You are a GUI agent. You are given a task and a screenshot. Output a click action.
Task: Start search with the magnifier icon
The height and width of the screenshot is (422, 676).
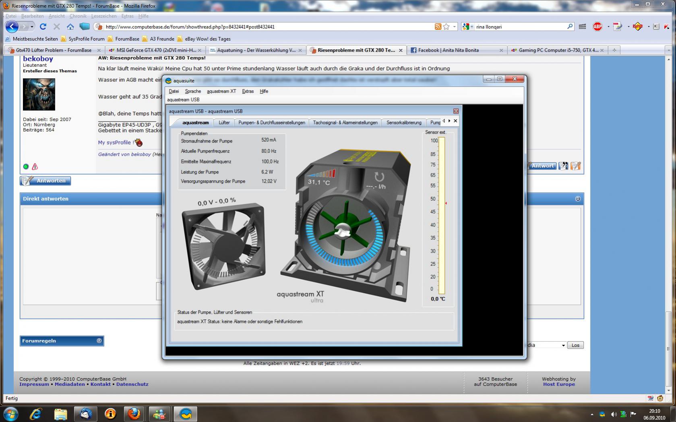[x=570, y=27]
